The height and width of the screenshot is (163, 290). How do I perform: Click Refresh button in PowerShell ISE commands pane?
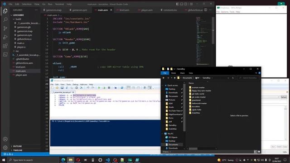(x=284, y=97)
